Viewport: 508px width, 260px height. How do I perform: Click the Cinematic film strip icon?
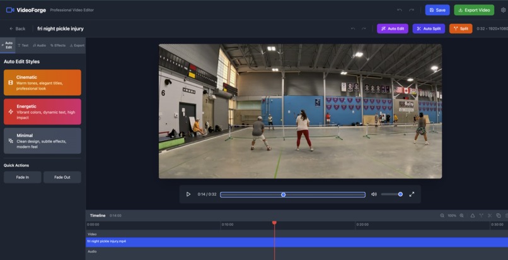tap(10, 83)
